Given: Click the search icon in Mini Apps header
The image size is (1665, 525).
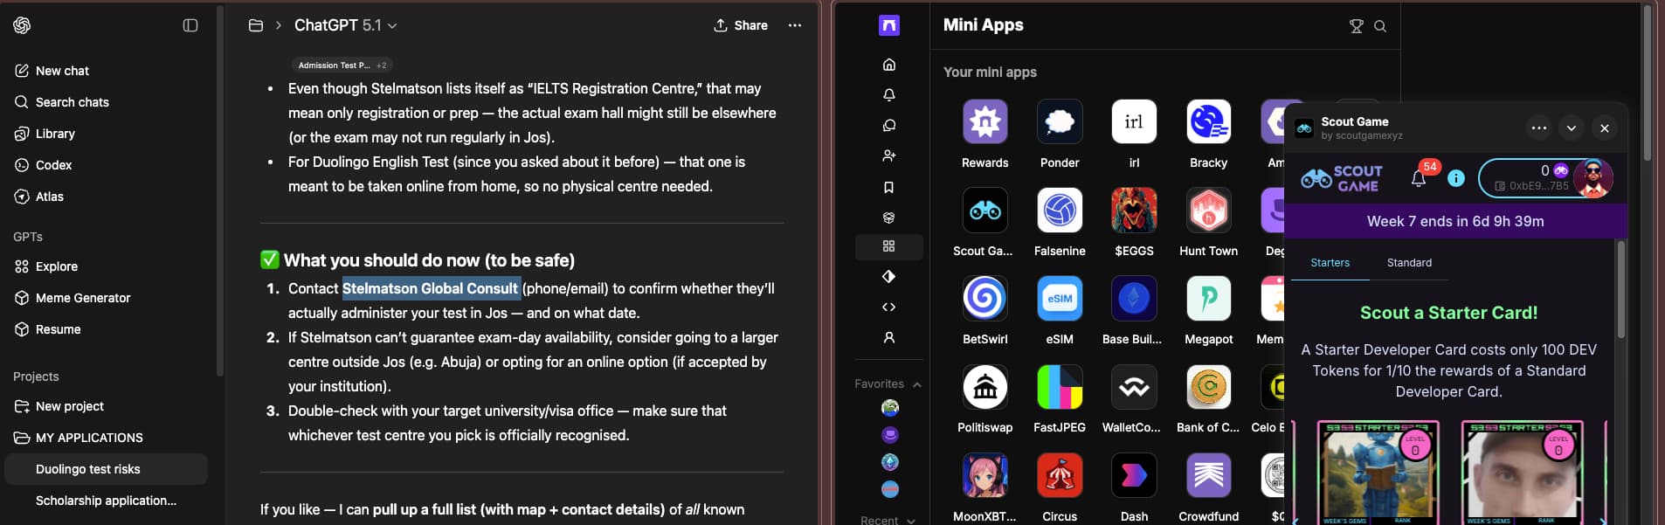Looking at the screenshot, I should tap(1380, 26).
